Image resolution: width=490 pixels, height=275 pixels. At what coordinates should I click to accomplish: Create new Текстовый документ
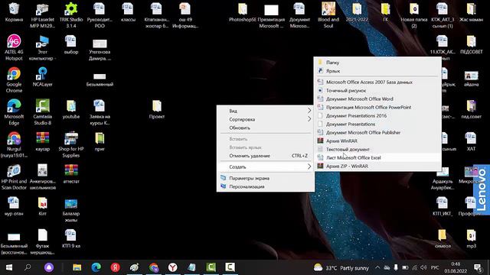[377, 150]
